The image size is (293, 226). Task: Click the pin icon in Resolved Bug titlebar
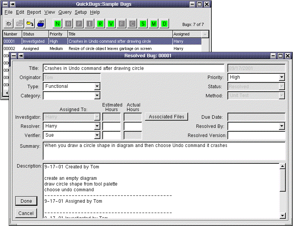[21, 56]
